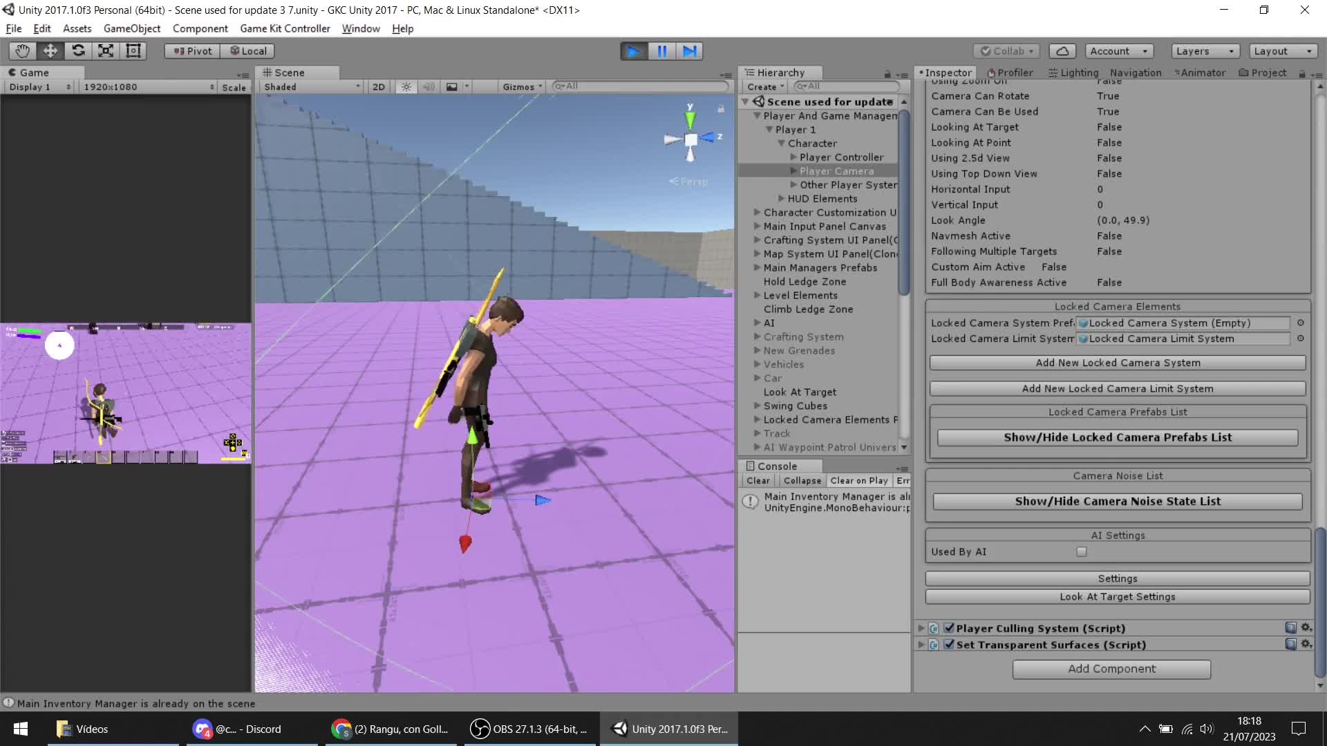Open the Account dropdown
1327x746 pixels.
1118,51
